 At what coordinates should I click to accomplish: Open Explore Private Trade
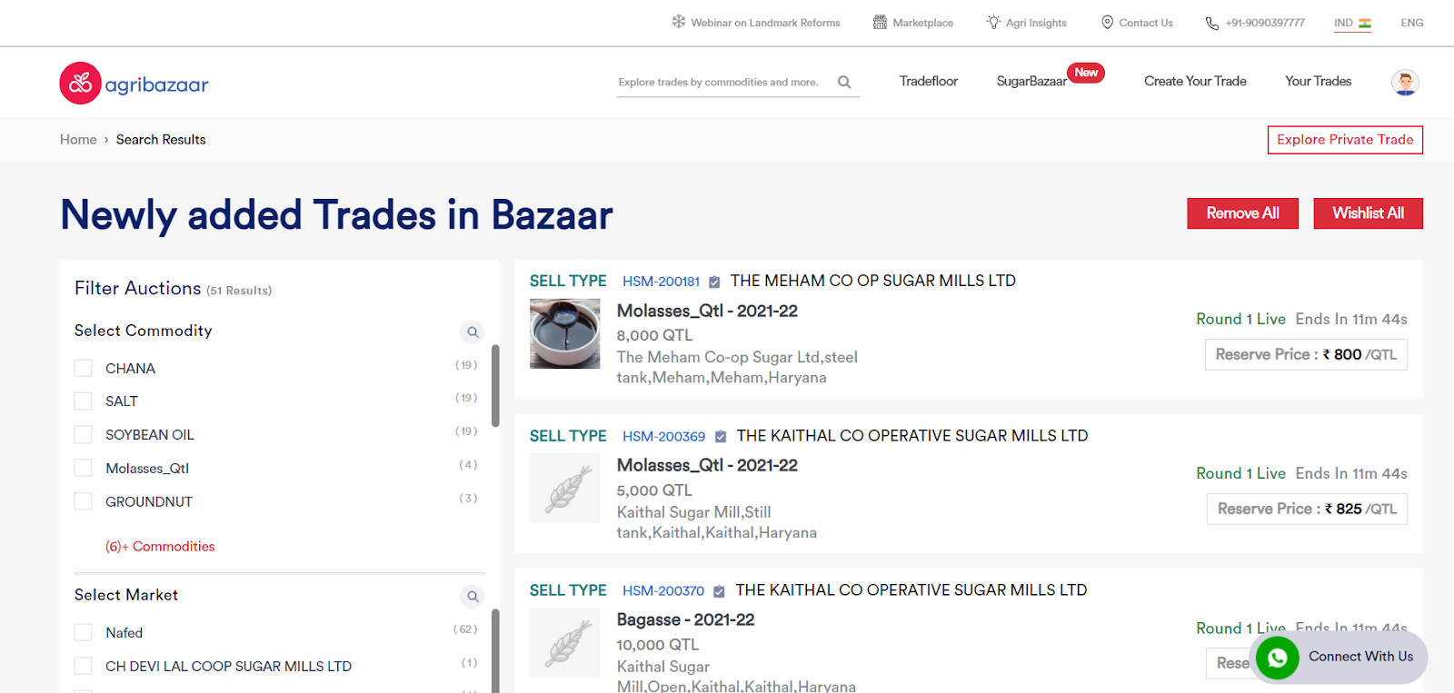pyautogui.click(x=1345, y=140)
